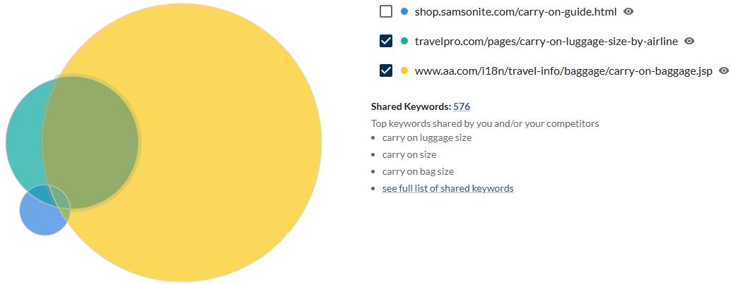The image size is (731, 284).
Task: Uncheck the www.aa.com carry-on-baggage checkbox
Action: (385, 70)
